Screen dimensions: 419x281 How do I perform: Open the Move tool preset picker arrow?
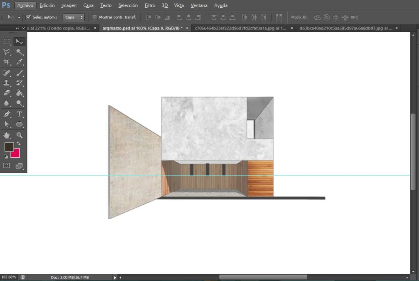click(19, 18)
